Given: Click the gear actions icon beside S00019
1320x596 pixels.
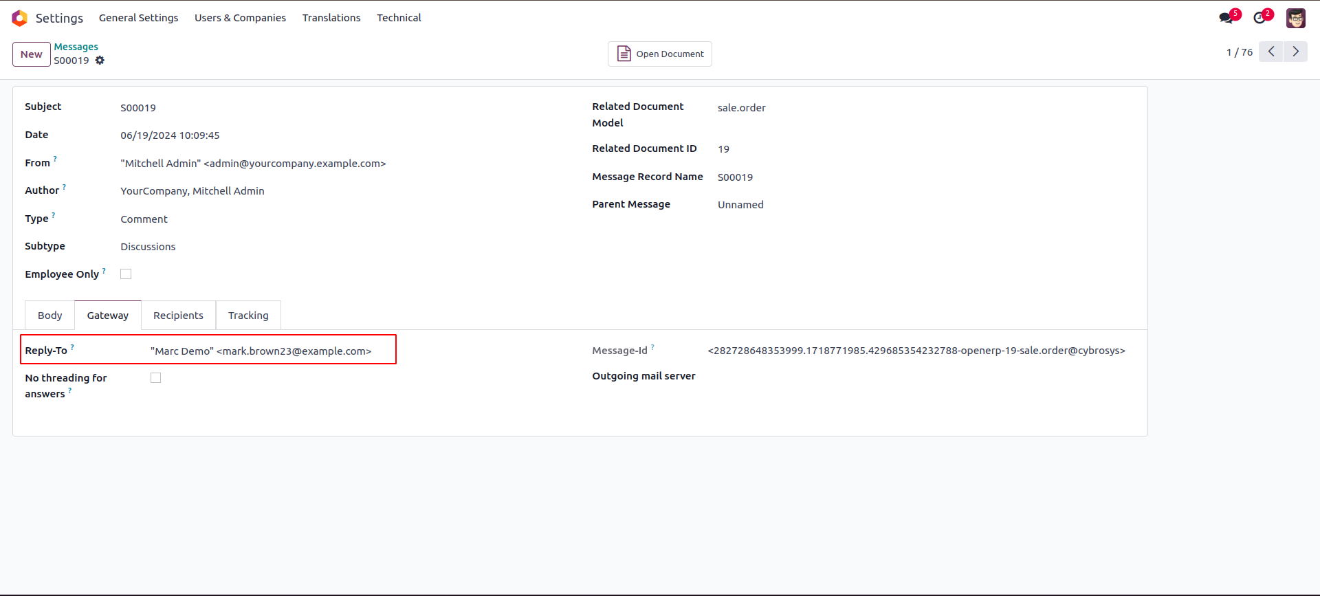Looking at the screenshot, I should pos(100,60).
